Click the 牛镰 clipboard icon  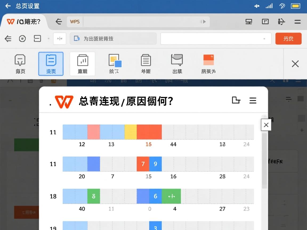pos(146,64)
